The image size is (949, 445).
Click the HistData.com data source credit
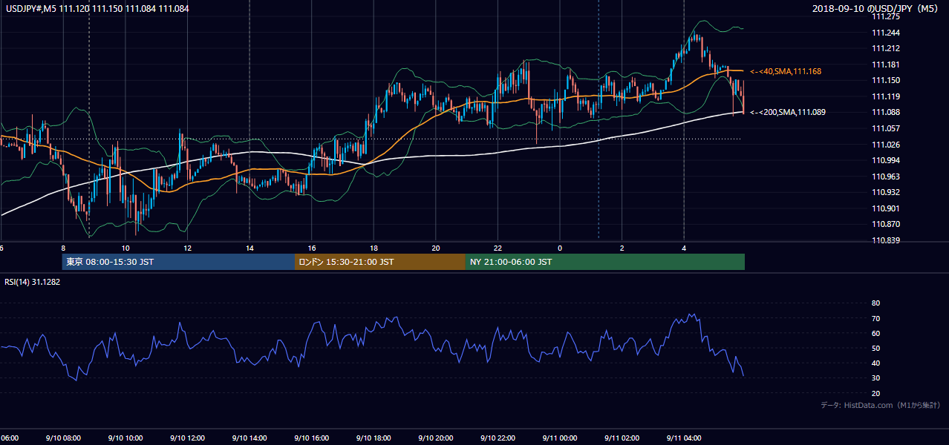click(881, 405)
